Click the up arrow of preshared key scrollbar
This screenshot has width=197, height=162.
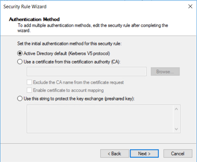coord(176,109)
